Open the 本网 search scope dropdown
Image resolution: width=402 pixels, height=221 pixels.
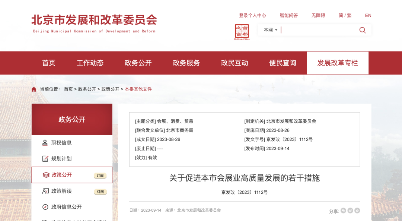(x=271, y=30)
